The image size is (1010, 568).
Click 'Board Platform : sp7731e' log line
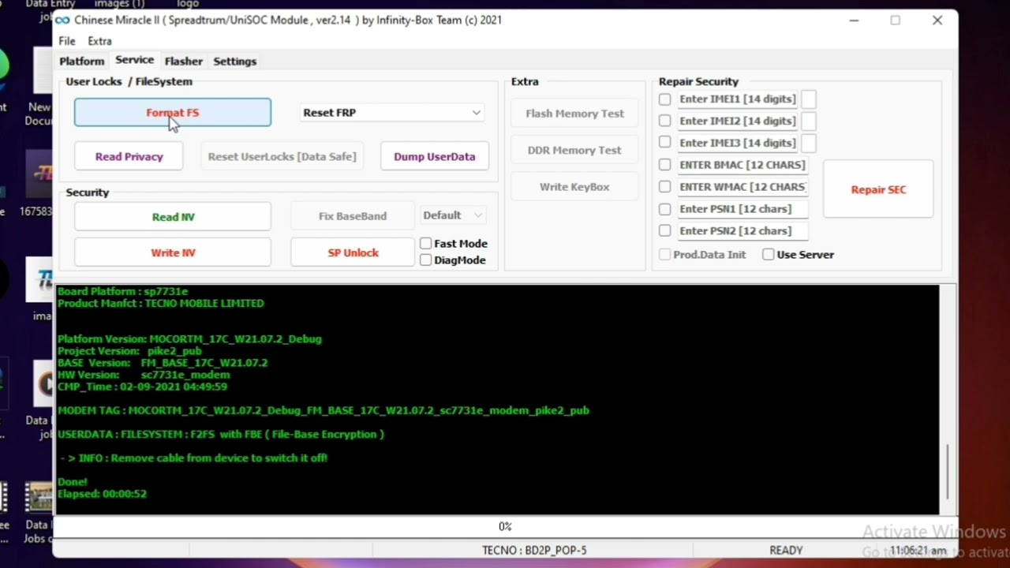pos(122,291)
